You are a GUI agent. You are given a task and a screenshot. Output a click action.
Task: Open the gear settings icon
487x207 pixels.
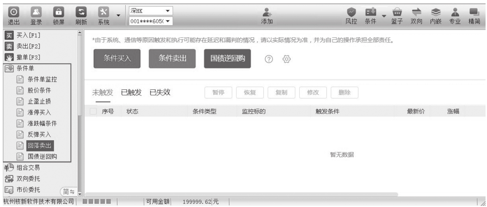pyautogui.click(x=287, y=60)
